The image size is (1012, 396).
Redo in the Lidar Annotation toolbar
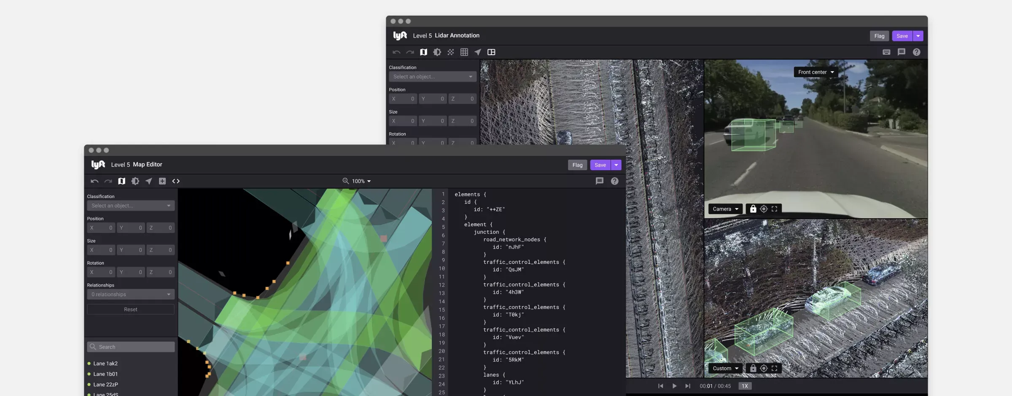(410, 52)
